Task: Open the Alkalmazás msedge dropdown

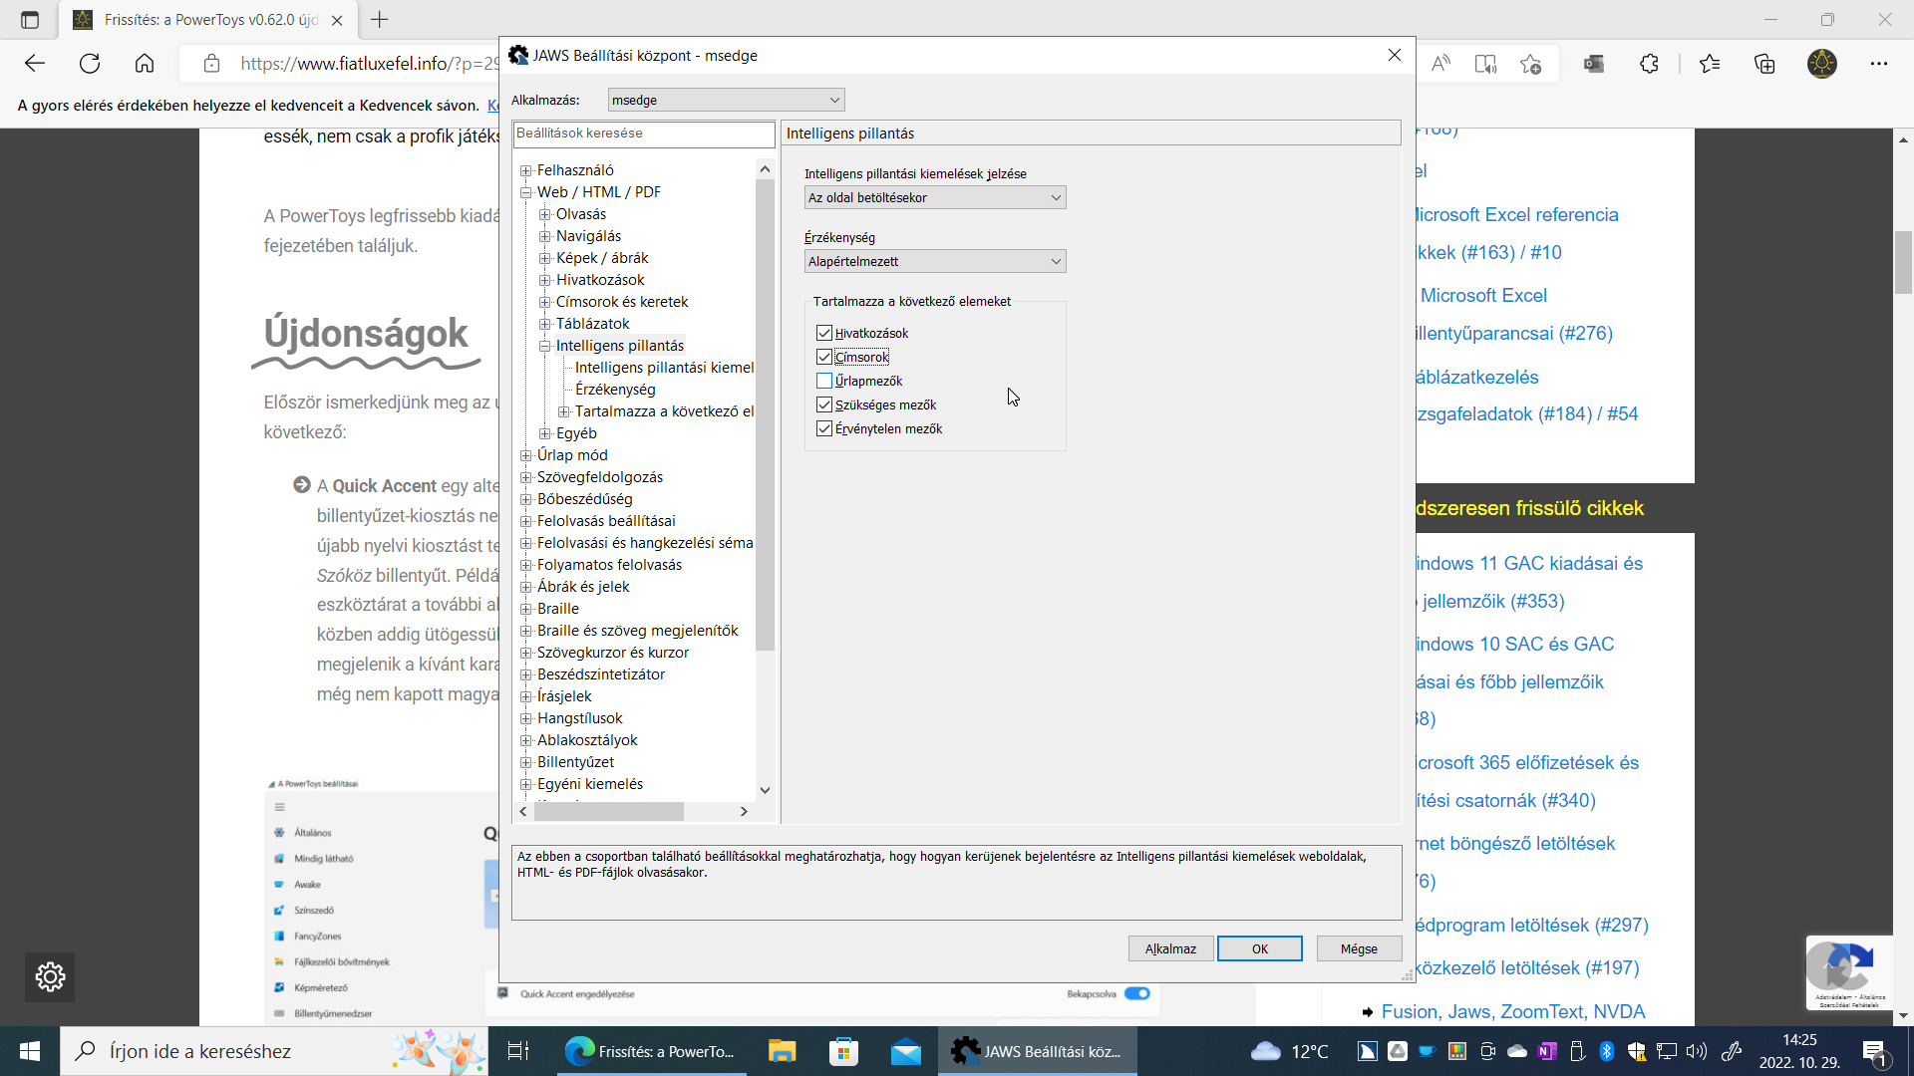Action: (x=726, y=100)
